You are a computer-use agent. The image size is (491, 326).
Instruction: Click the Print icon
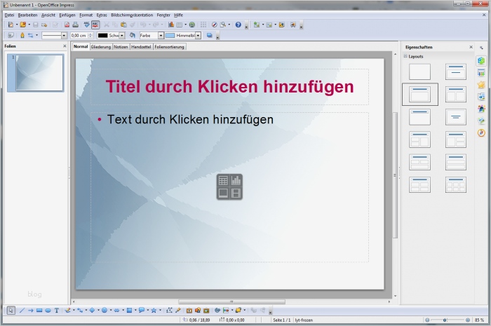click(x=76, y=25)
